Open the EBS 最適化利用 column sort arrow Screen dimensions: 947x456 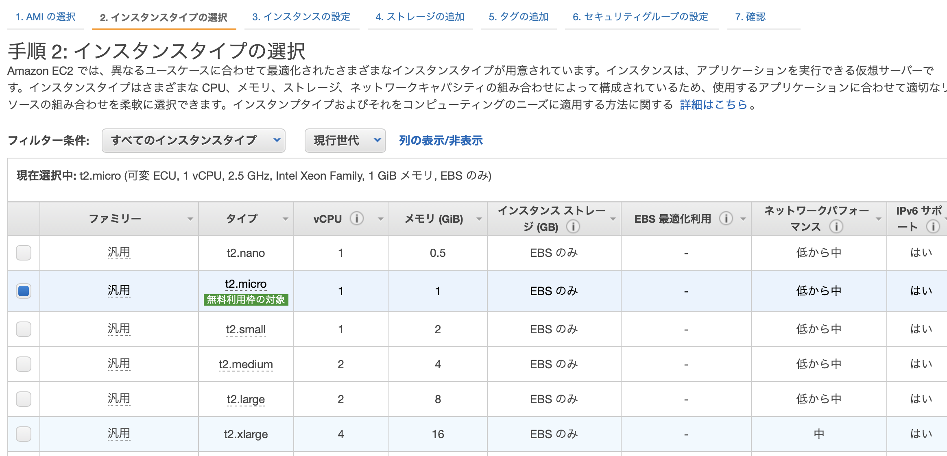click(x=743, y=219)
